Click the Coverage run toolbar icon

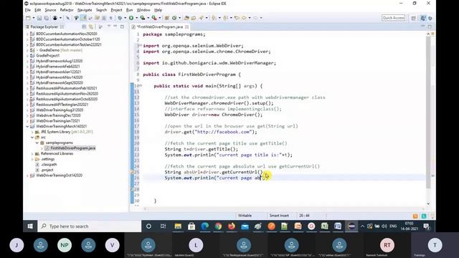point(143,18)
